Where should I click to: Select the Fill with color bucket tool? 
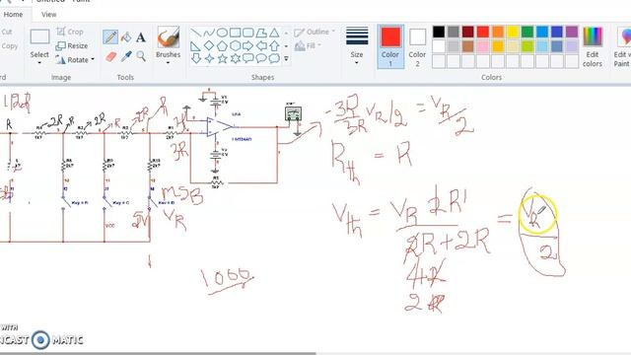[x=126, y=37]
